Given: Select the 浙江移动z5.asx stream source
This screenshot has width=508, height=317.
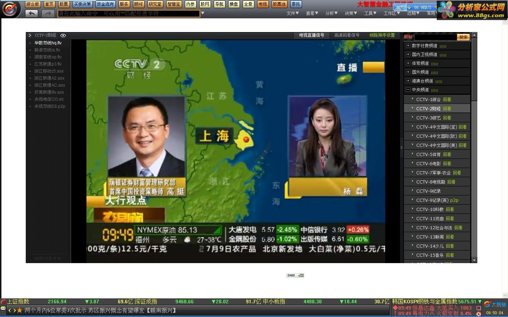Looking at the screenshot, I should pyautogui.click(x=49, y=71).
